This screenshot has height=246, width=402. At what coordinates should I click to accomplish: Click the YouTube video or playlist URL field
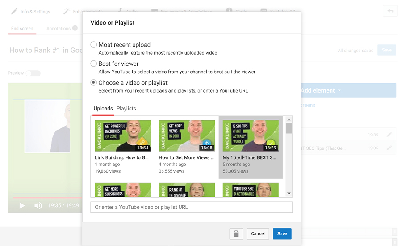[191, 207]
